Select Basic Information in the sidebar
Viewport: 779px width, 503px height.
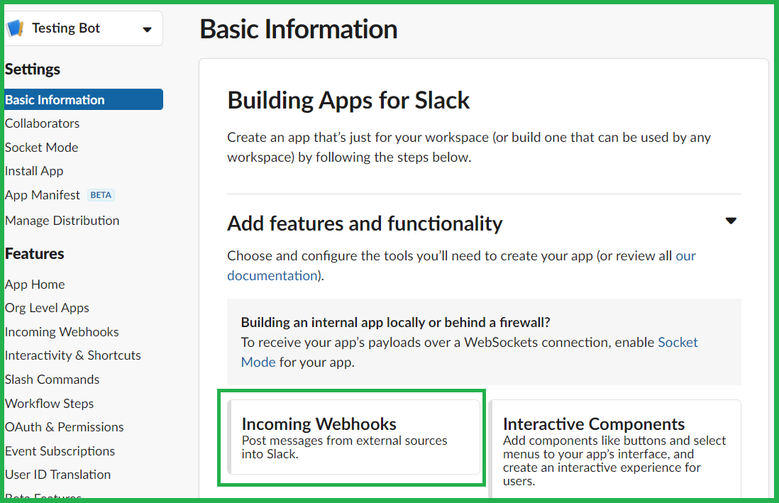point(55,100)
